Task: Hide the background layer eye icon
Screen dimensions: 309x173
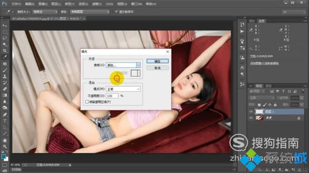Action: pos(251,118)
